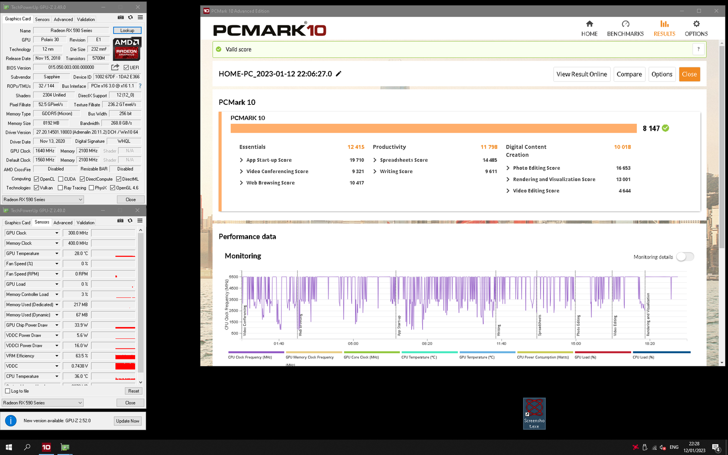This screenshot has height=455, width=728.
Task: Click the info icon in GPU-Z update notice
Action: tap(11, 420)
